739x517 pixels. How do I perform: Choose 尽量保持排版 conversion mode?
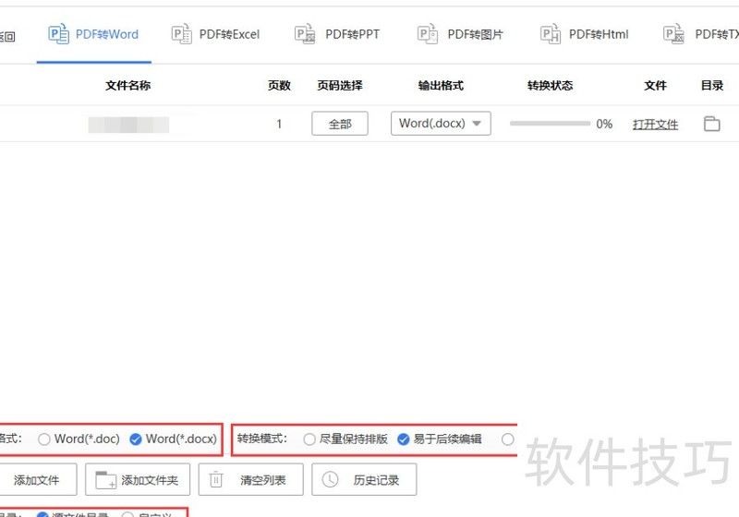[x=309, y=439]
